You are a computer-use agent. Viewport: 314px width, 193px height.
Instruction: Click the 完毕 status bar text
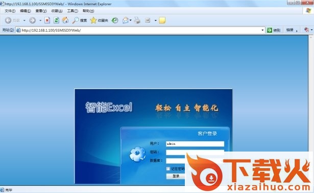point(9,190)
